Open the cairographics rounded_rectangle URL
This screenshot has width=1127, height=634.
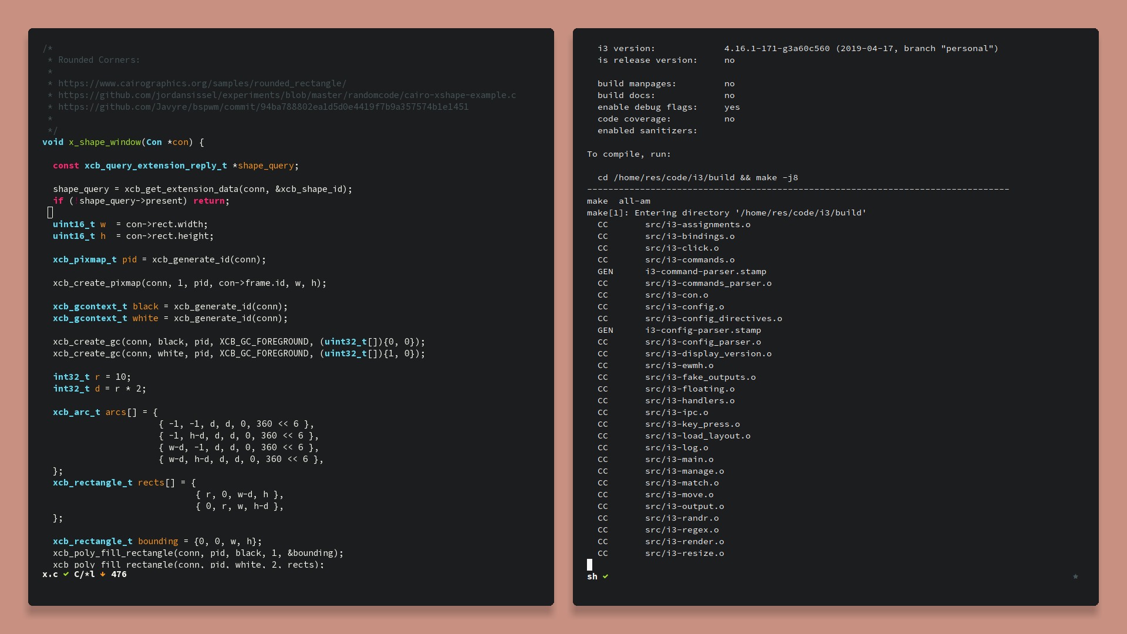[202, 83]
